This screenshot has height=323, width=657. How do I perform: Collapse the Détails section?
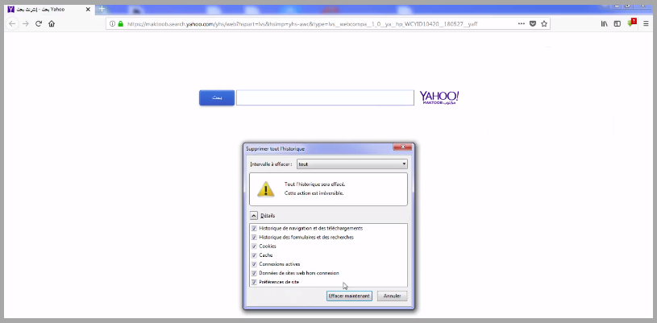click(x=254, y=216)
